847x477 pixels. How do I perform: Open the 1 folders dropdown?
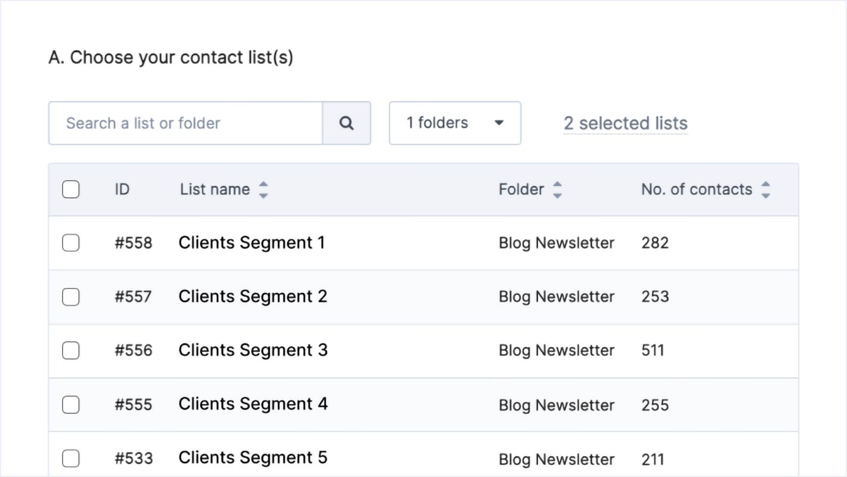[455, 123]
